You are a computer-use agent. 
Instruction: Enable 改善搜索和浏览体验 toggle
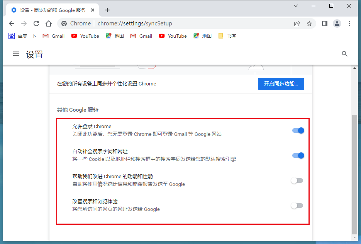tap(297, 206)
